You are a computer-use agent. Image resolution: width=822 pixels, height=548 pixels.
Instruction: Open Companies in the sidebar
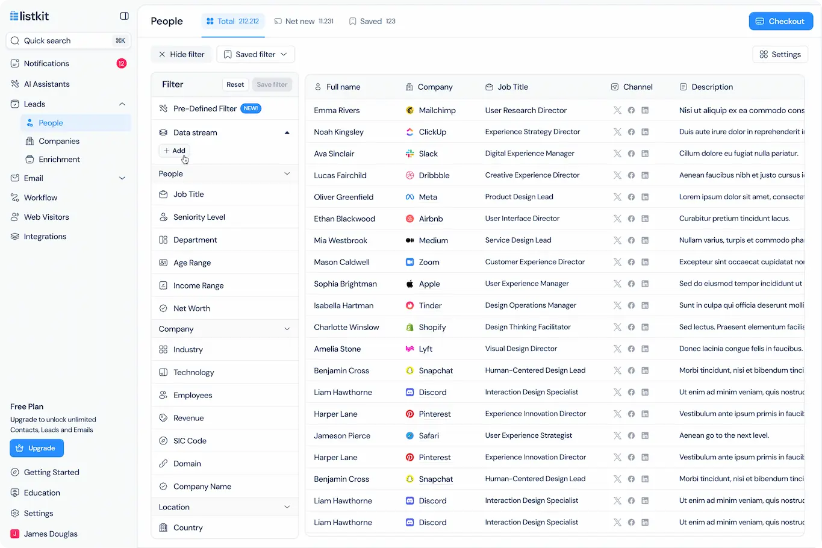[75, 141]
